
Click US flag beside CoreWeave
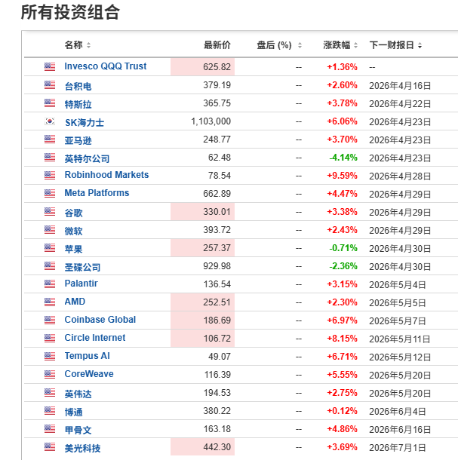coord(50,374)
